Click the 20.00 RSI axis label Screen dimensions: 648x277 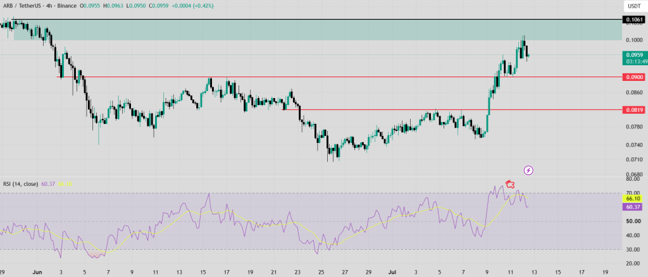click(632, 263)
